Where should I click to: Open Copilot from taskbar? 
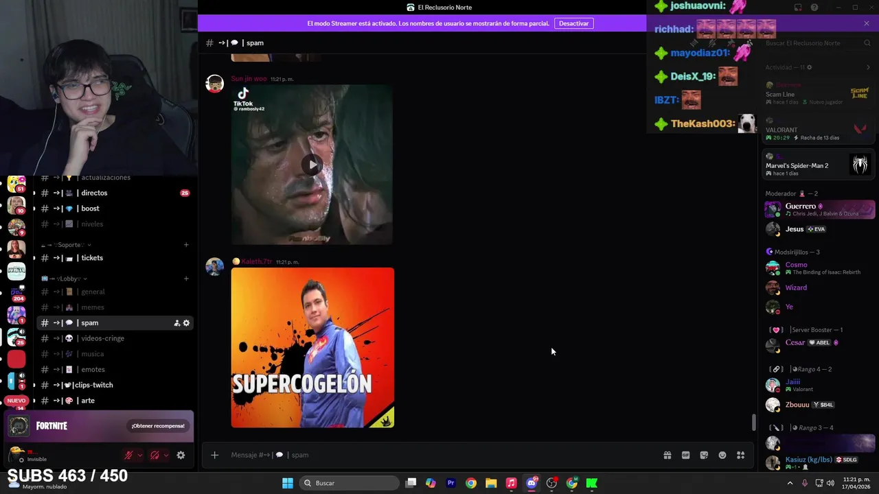[431, 483]
